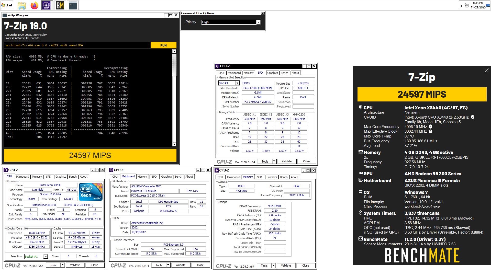Click RUN in the 7-Zip Wrapper
The height and width of the screenshot is (276, 491).
[163, 45]
